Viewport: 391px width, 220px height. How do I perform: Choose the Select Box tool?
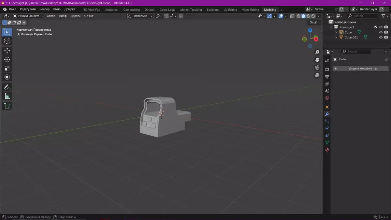click(7, 32)
